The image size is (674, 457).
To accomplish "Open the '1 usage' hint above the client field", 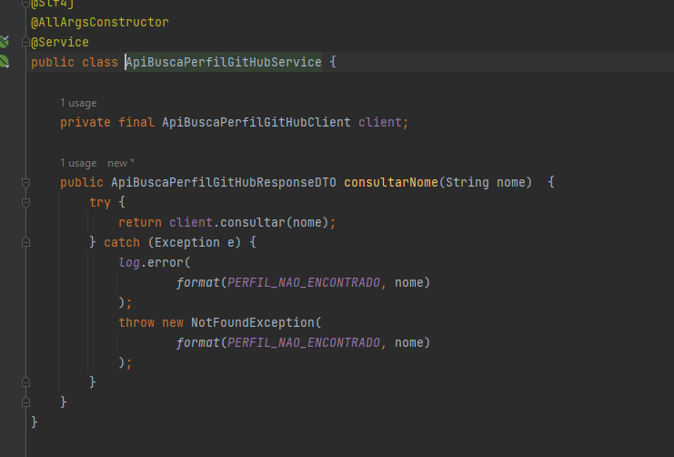I will click(78, 103).
